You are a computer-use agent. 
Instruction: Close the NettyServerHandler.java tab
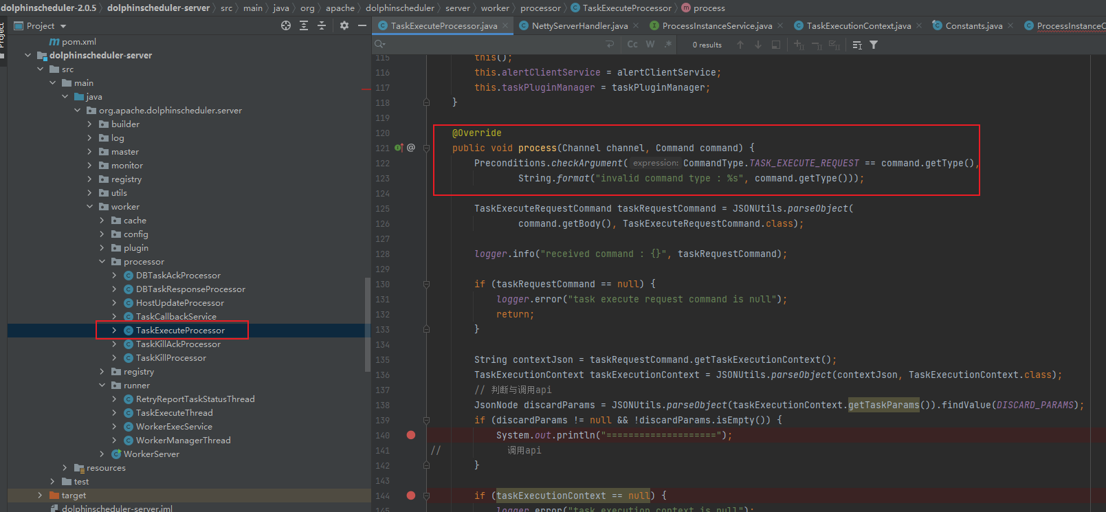click(x=636, y=26)
